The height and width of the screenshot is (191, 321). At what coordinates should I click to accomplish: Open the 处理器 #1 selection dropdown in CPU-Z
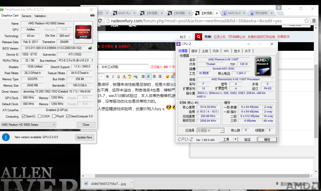(x=211, y=131)
